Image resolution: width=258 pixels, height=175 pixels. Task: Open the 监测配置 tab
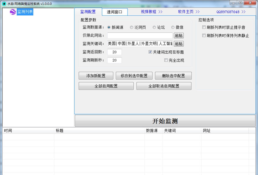click(88, 12)
